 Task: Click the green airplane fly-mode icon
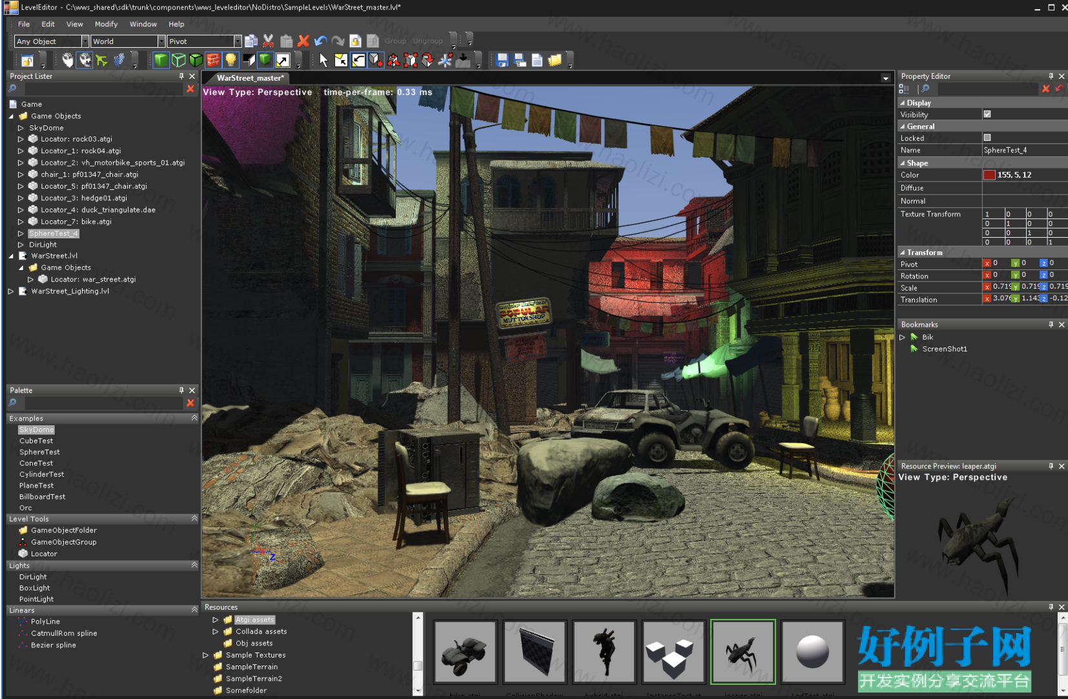pos(102,60)
